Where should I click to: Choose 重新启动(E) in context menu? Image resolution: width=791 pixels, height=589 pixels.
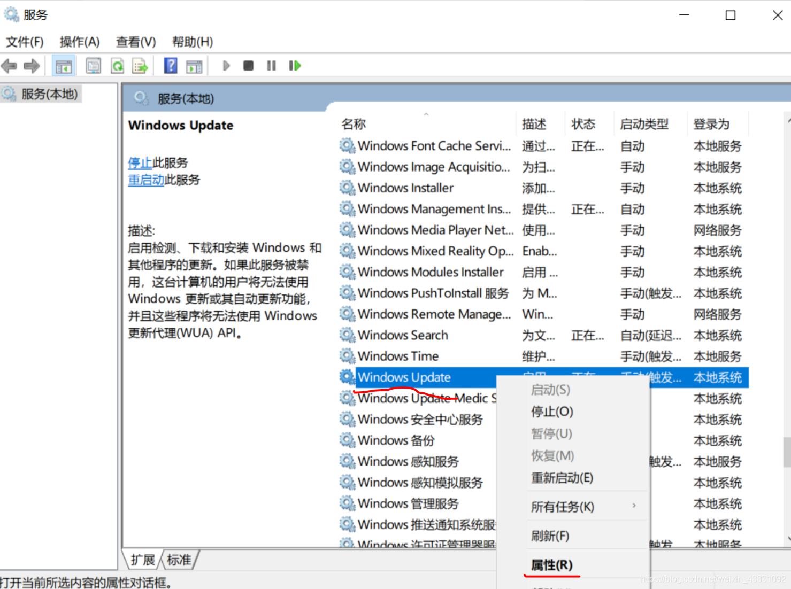tap(573, 478)
